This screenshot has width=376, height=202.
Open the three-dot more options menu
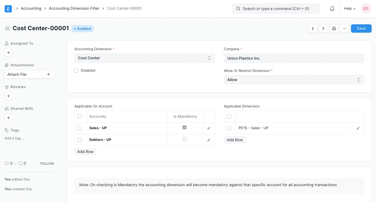coord(345,28)
